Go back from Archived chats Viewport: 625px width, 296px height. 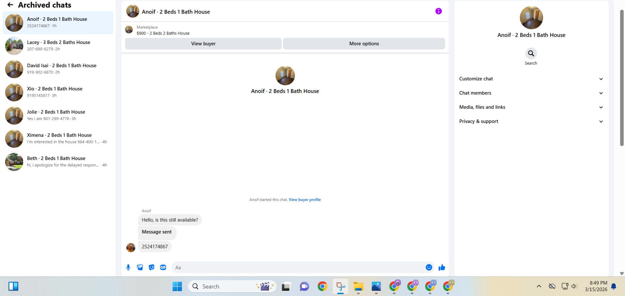[x=10, y=5]
